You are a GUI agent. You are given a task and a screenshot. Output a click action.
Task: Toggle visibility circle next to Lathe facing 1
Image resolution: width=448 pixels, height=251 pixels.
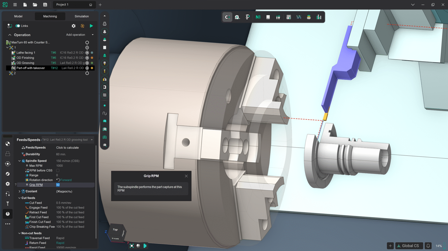coord(87,52)
